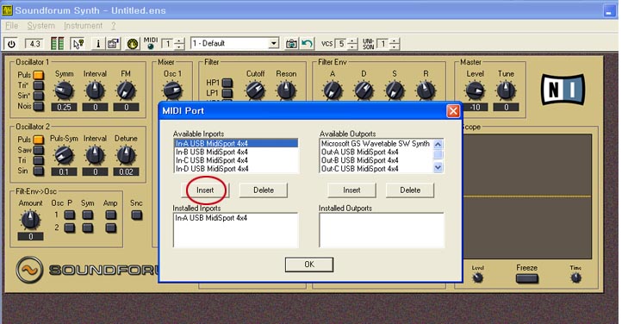Activate the pointer hints tool icon
The height and width of the screenshot is (324, 628).
pos(78,44)
